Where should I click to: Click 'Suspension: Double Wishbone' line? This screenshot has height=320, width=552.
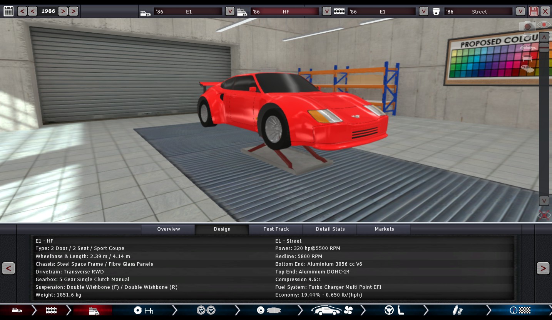point(106,287)
